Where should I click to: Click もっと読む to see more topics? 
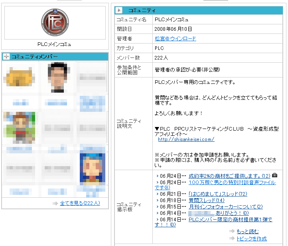(248, 231)
